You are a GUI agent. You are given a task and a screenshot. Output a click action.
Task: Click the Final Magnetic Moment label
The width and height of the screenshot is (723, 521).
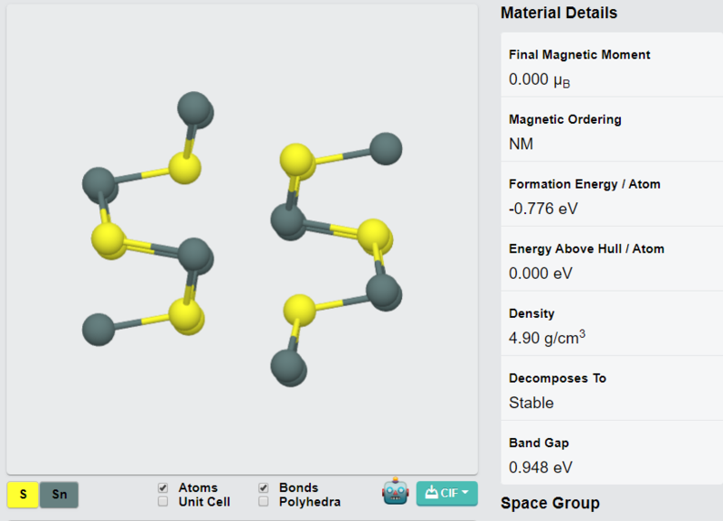point(579,55)
